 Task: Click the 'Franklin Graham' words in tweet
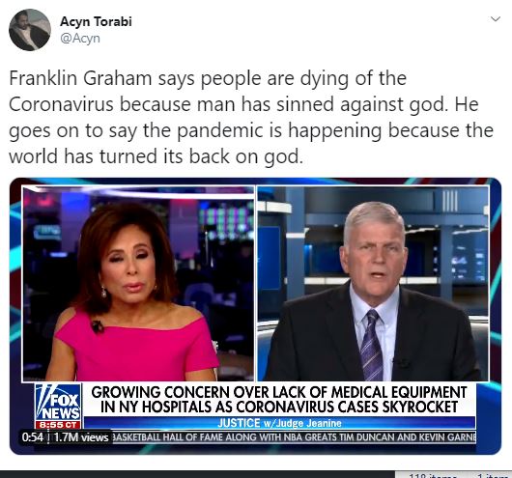point(80,78)
